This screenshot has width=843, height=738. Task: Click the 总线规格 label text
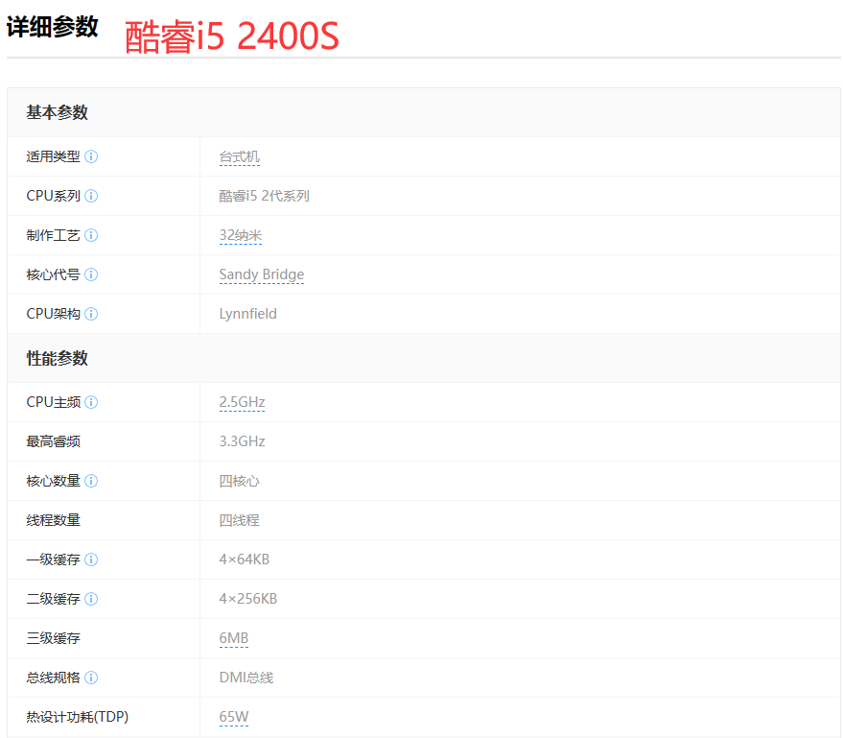point(53,678)
